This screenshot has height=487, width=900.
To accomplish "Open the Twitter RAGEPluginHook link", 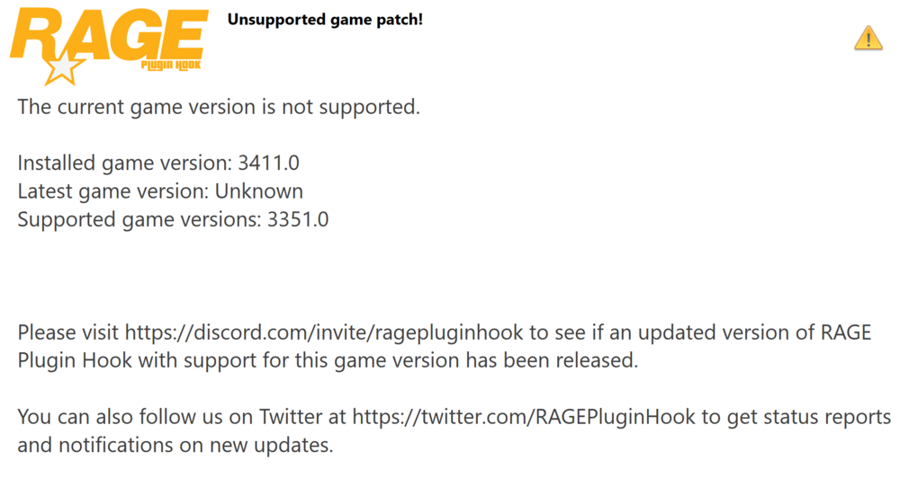I will tap(528, 417).
